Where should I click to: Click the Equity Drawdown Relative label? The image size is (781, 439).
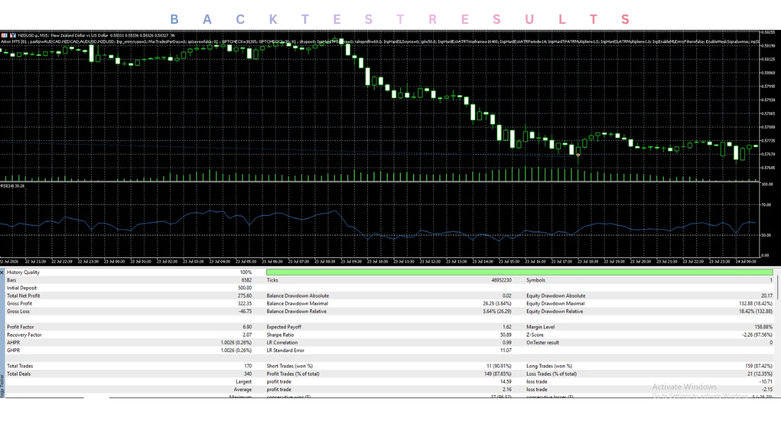555,312
